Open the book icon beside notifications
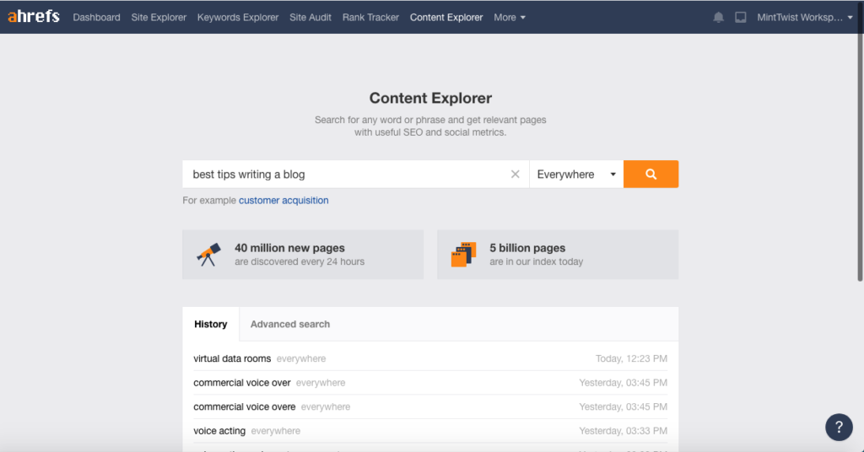864x452 pixels. point(741,18)
